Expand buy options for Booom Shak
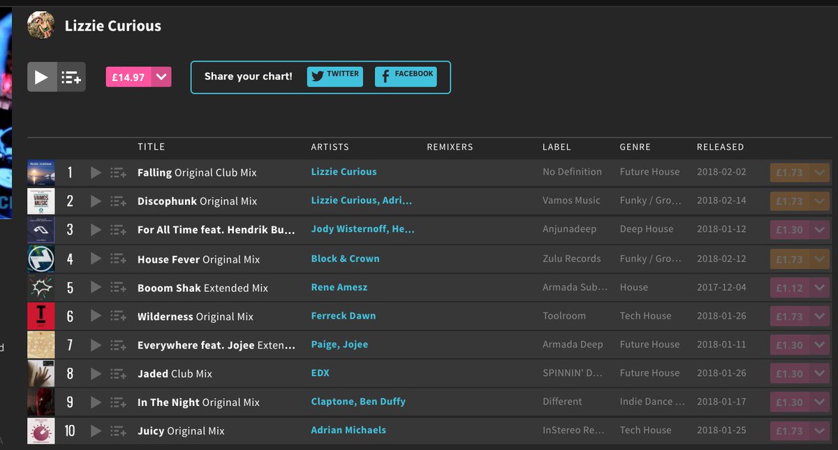 click(820, 288)
